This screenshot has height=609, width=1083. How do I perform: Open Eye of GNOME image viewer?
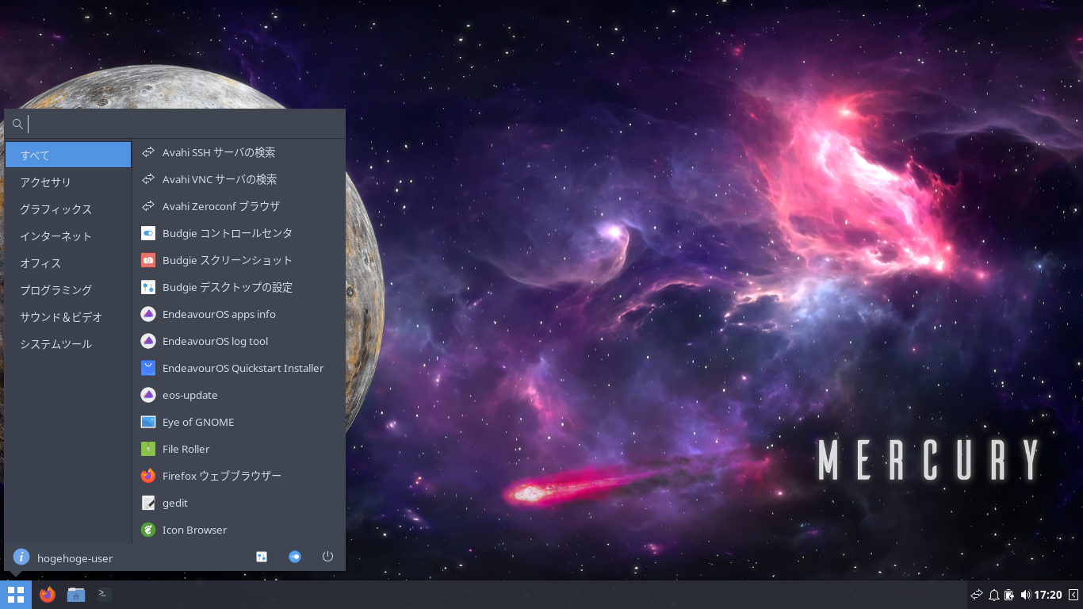[x=239, y=422]
